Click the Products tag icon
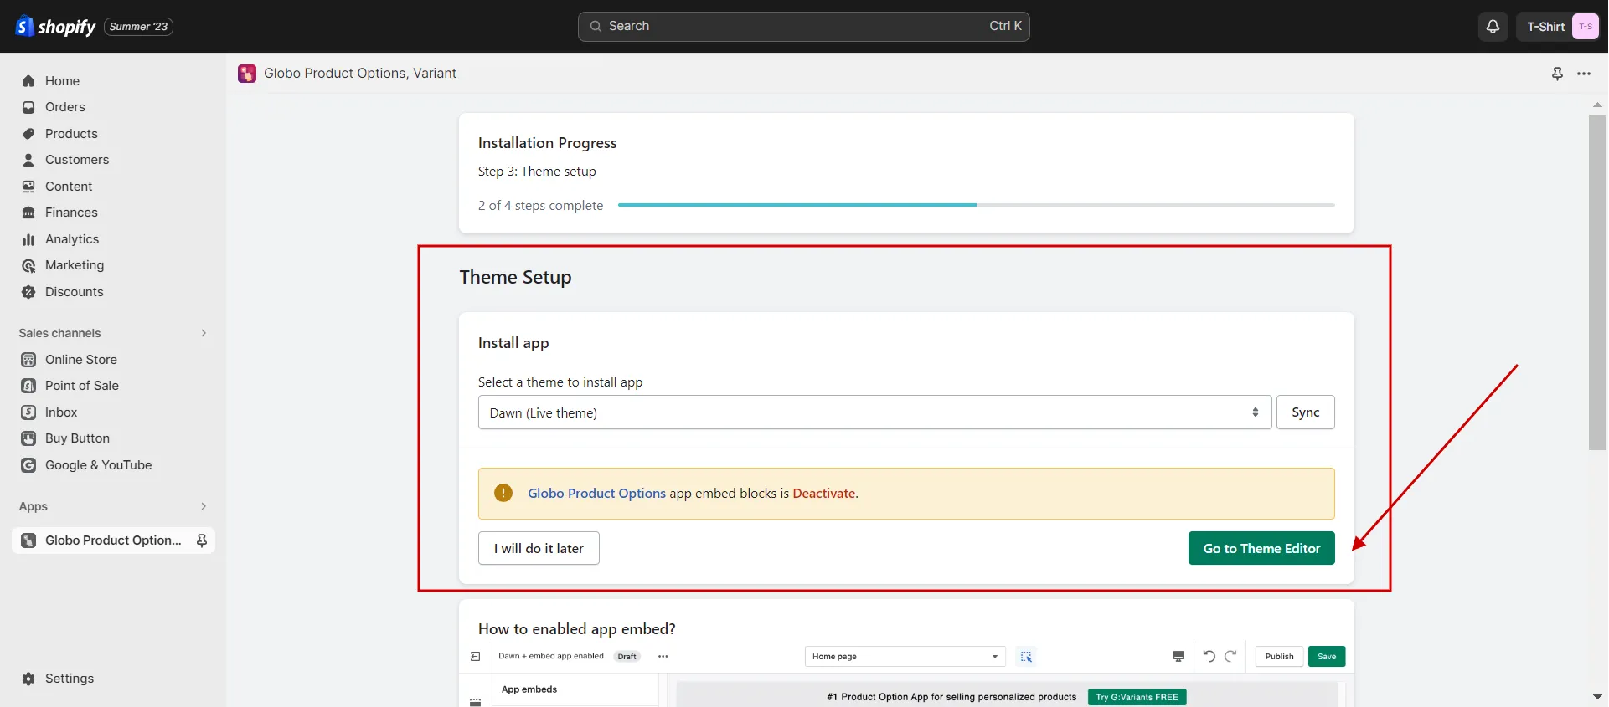Screen dimensions: 1609x707 28,134
